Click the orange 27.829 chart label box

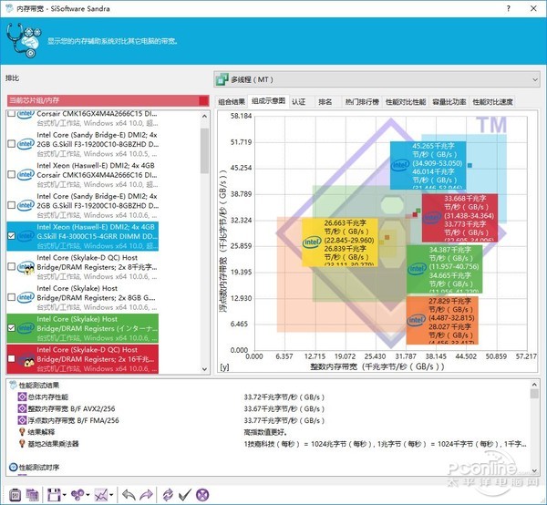click(x=442, y=321)
